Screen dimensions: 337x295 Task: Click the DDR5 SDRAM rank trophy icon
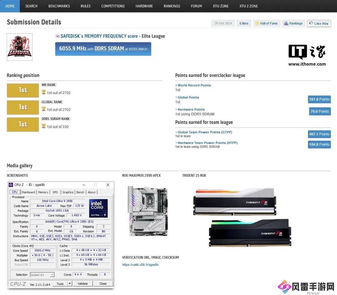click(x=44, y=126)
